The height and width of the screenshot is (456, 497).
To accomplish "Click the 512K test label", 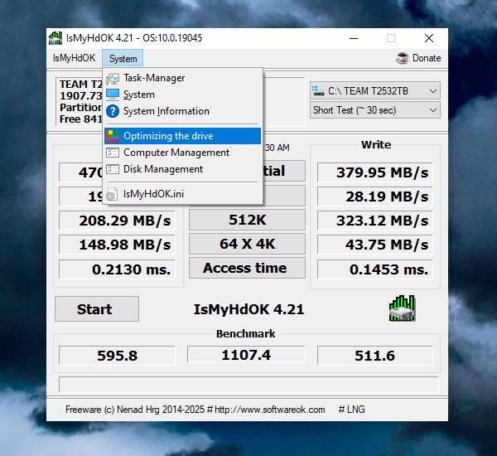I will pos(247,220).
